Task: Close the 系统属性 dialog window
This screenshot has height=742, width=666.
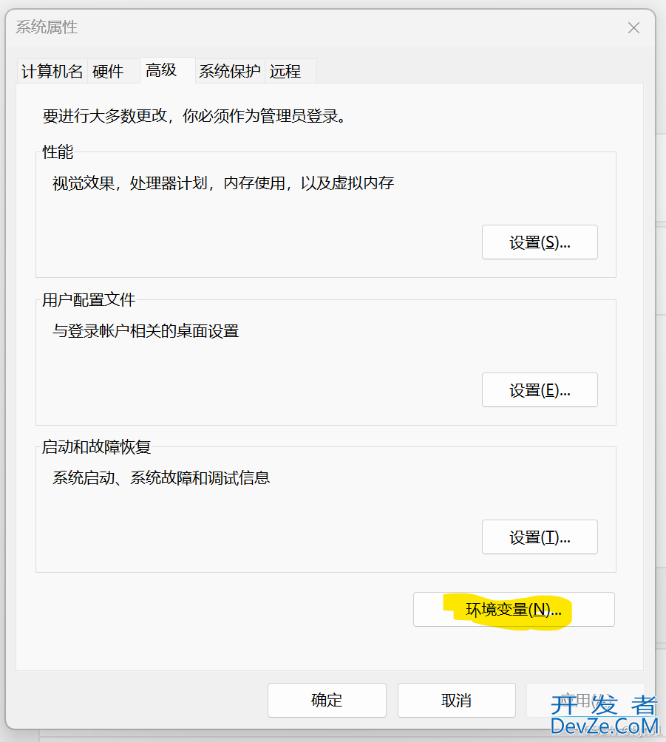Action: coord(633,28)
